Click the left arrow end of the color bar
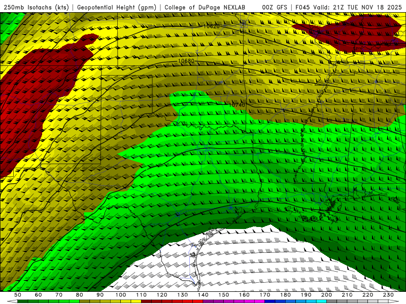This screenshot has width=406, height=304. pyautogui.click(x=12, y=301)
